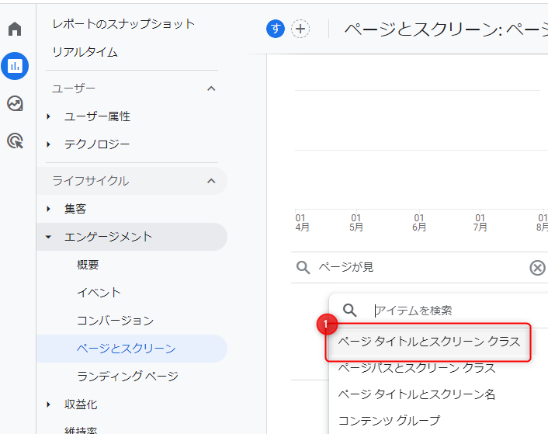Screen dimensions: 548x434
Task: Select the Reports bar chart icon
Action: click(x=15, y=66)
